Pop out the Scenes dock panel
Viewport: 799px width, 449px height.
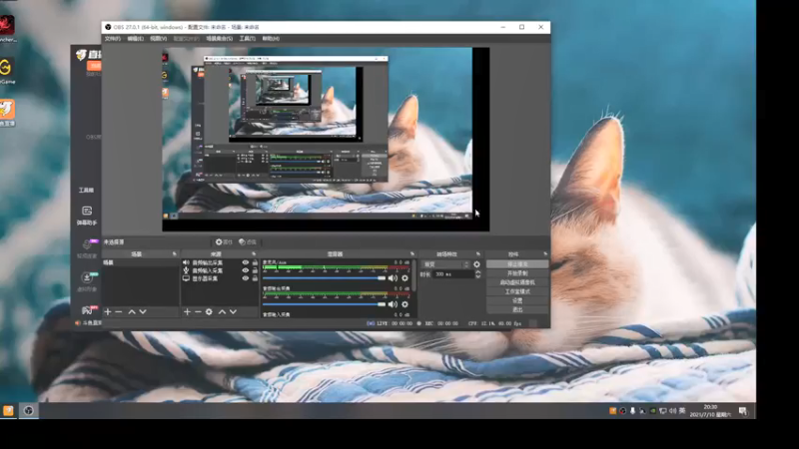pyautogui.click(x=174, y=253)
